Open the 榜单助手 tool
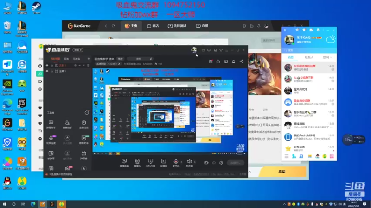The height and width of the screenshot is (208, 371). 84,140
